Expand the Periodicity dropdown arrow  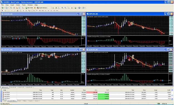(81, 8)
